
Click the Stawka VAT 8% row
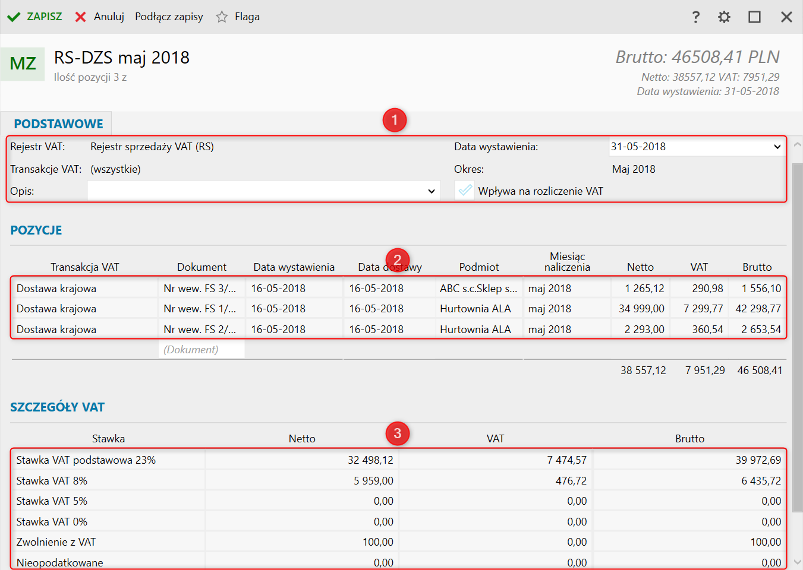click(x=398, y=481)
